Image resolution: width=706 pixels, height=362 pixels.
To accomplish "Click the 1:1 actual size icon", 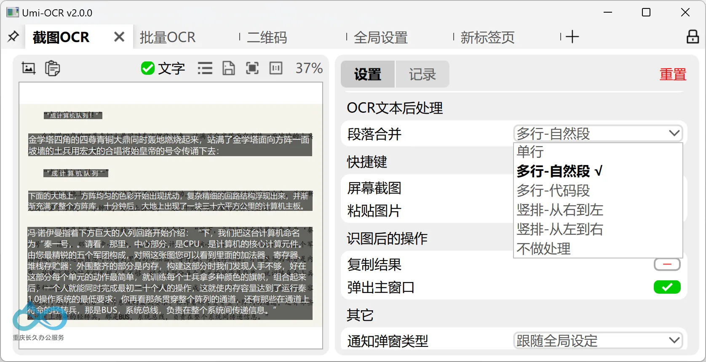I will tap(276, 68).
